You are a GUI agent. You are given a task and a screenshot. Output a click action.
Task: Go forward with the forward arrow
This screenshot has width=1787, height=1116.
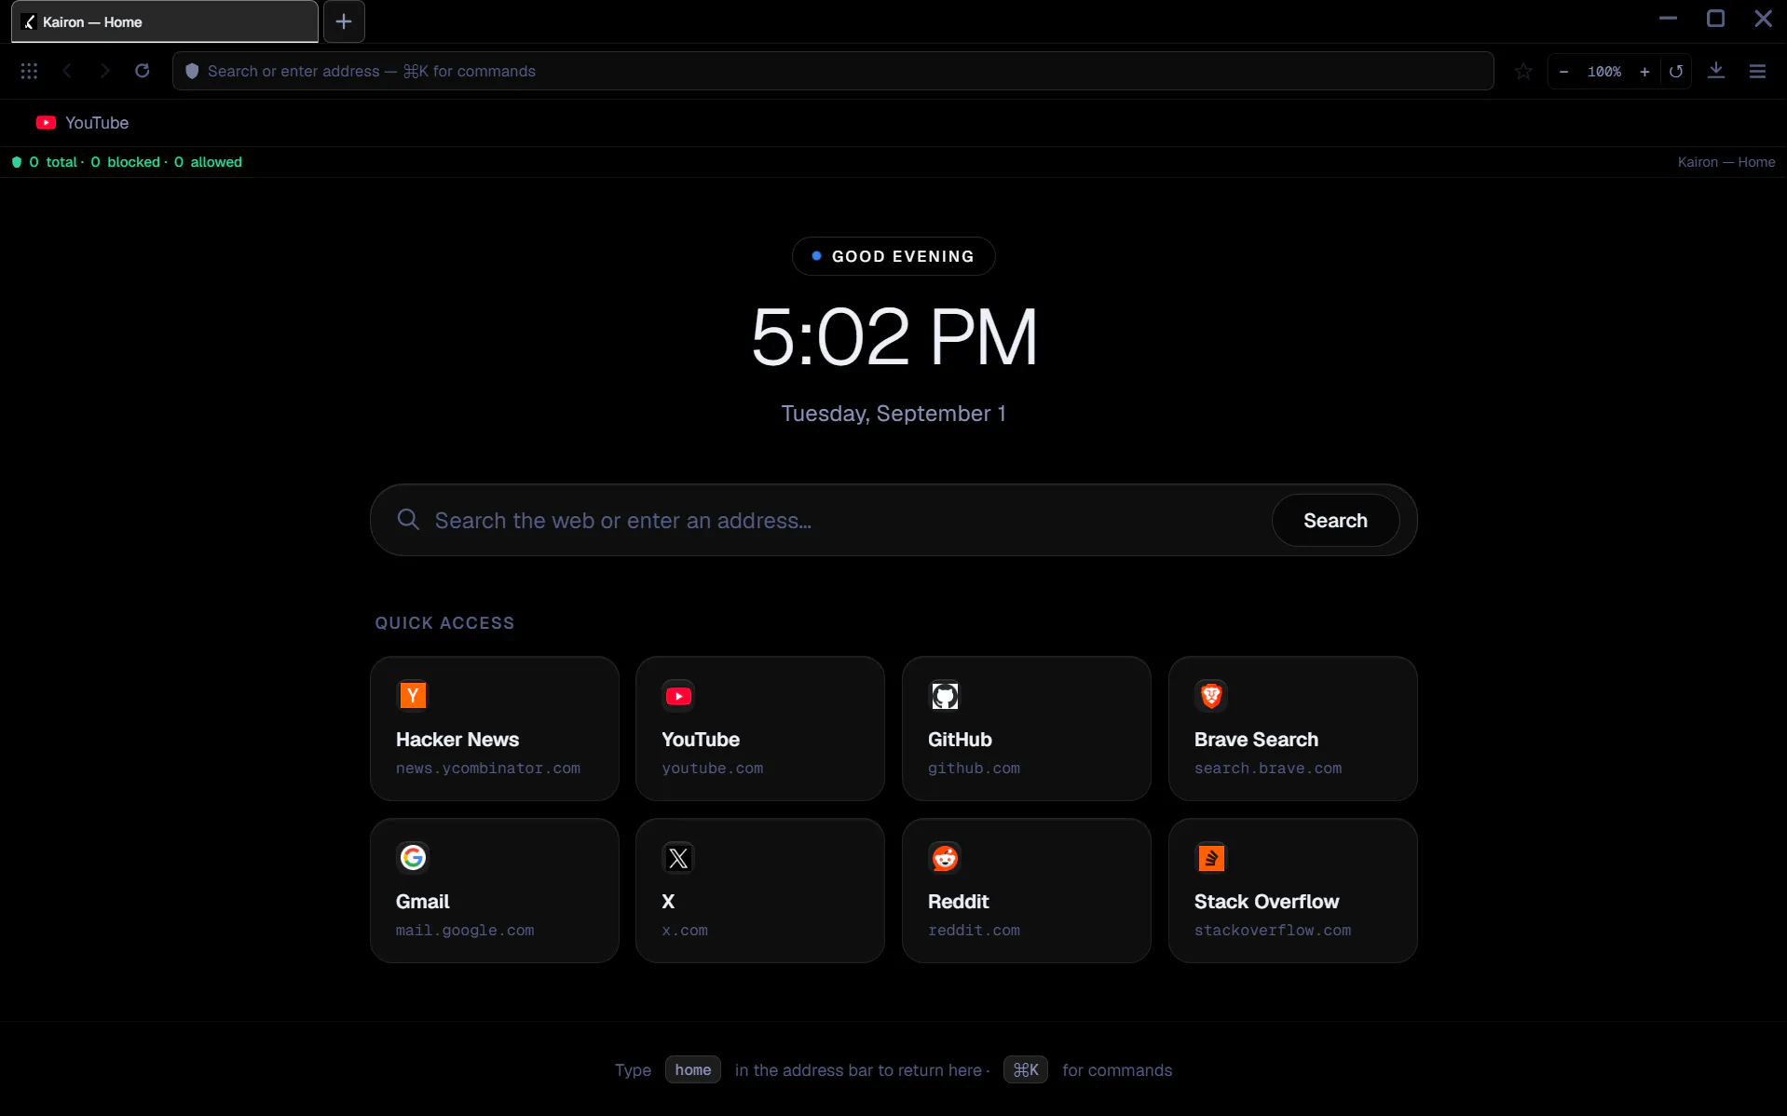(104, 71)
